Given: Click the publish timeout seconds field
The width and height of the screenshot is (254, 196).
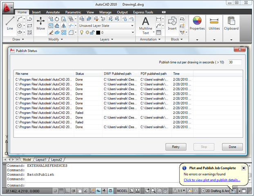Looking at the screenshot, I should (235, 62).
